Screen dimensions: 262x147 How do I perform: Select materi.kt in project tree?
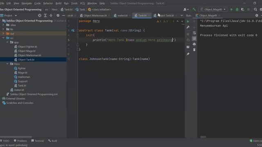19,90
